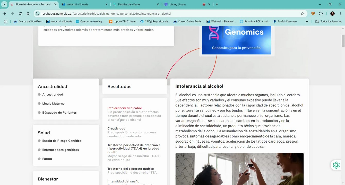Open the floating ChatGPT extension icon
This screenshot has height=185, width=345.
click(336, 165)
